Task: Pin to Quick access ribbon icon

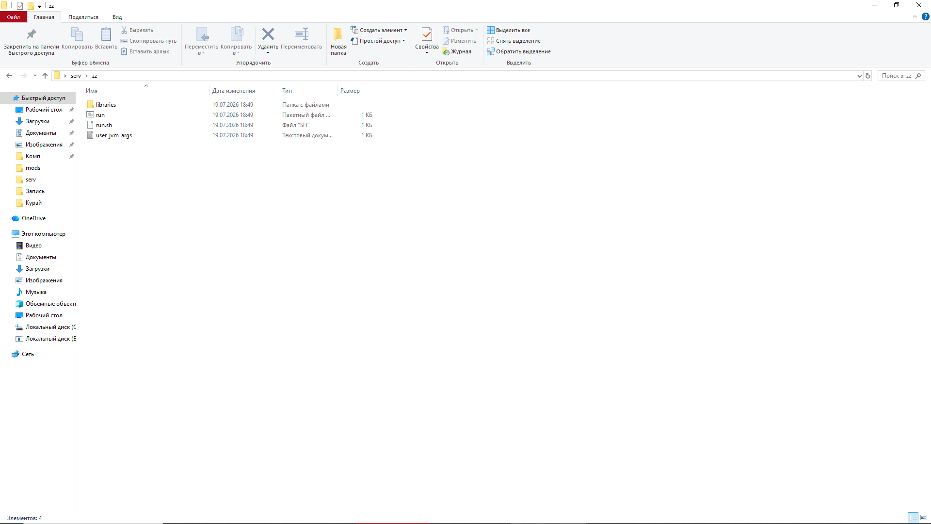Action: coord(31,34)
